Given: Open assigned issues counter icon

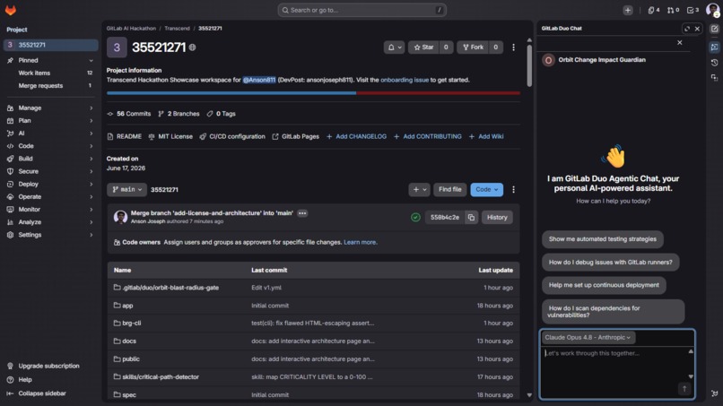Looking at the screenshot, I should point(653,10).
